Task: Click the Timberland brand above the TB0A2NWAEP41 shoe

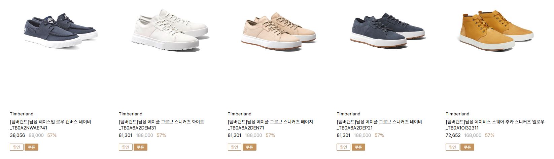Action: tap(22, 114)
